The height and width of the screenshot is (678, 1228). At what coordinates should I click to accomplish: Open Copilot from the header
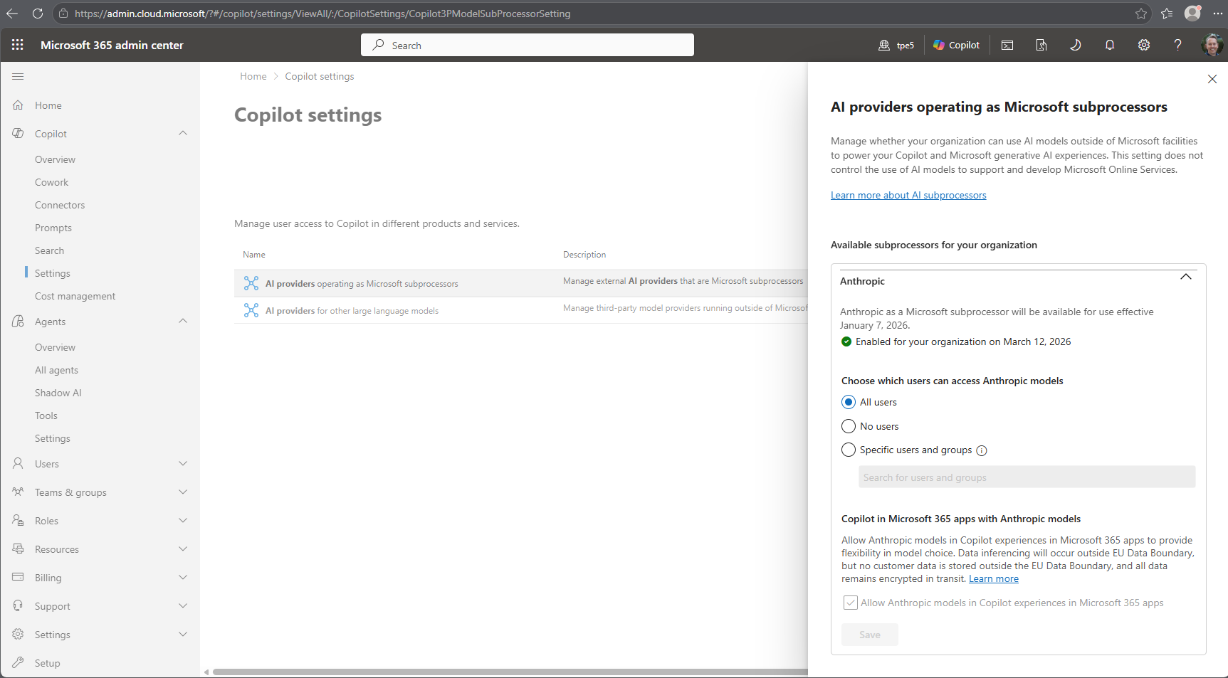(x=956, y=45)
